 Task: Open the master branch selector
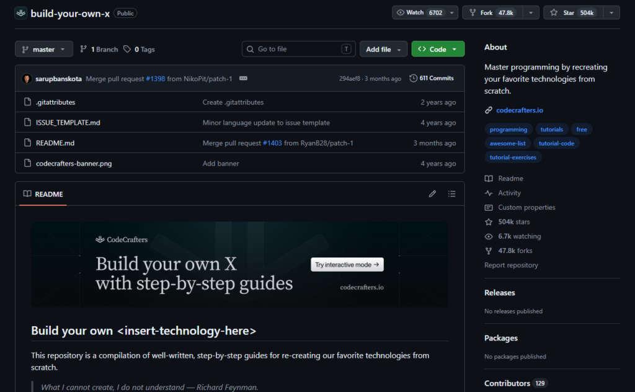tap(44, 49)
